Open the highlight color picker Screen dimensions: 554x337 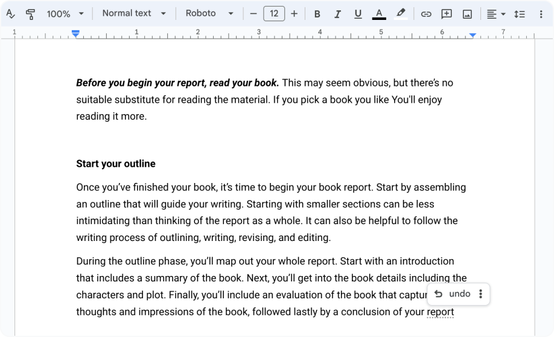pyautogui.click(x=400, y=14)
